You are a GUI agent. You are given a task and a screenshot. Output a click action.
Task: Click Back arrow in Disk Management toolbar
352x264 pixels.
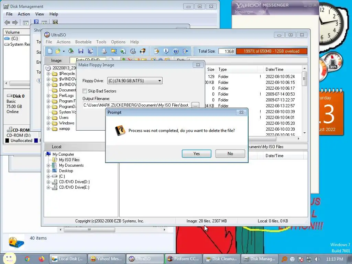point(7,22)
